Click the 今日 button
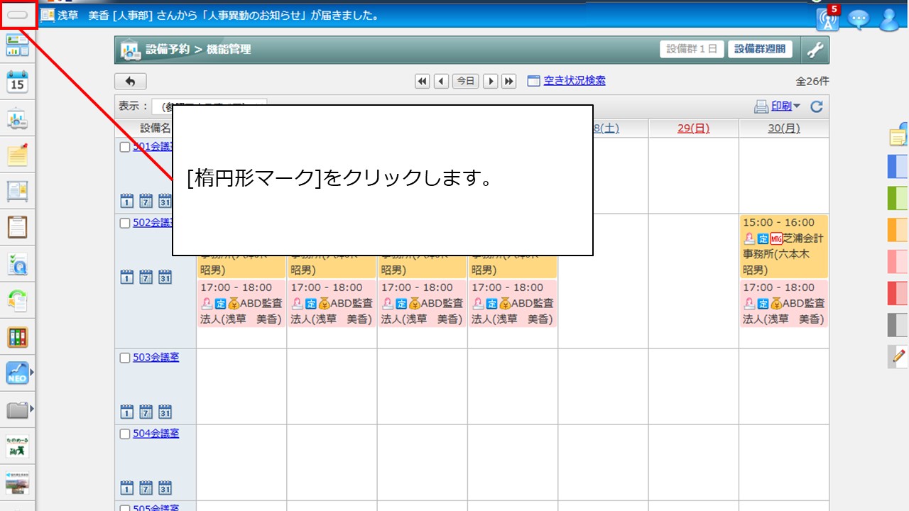This screenshot has width=909, height=511. 465,81
